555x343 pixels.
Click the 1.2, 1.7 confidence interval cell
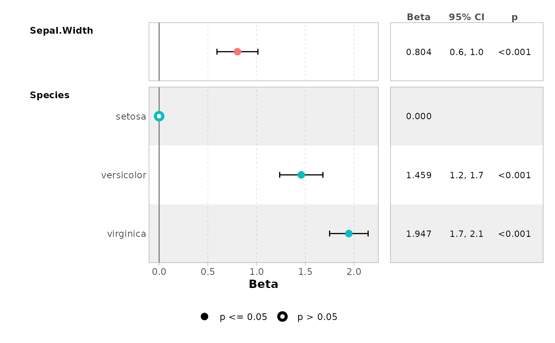[467, 175]
